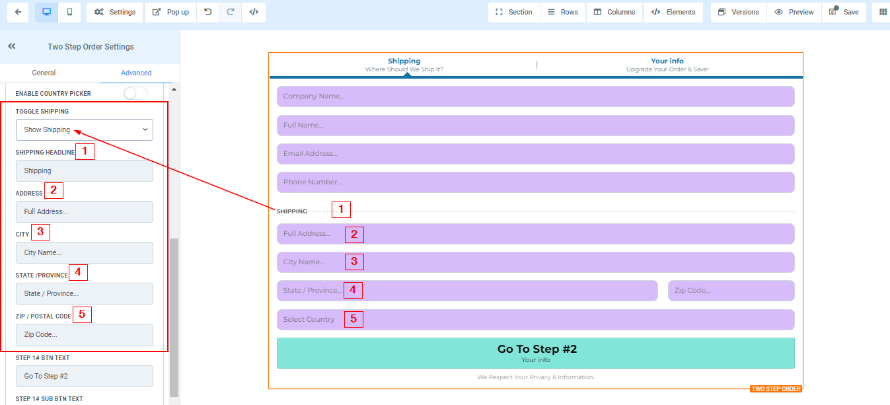The width and height of the screenshot is (890, 405).
Task: Click the redo icon
Action: point(230,12)
